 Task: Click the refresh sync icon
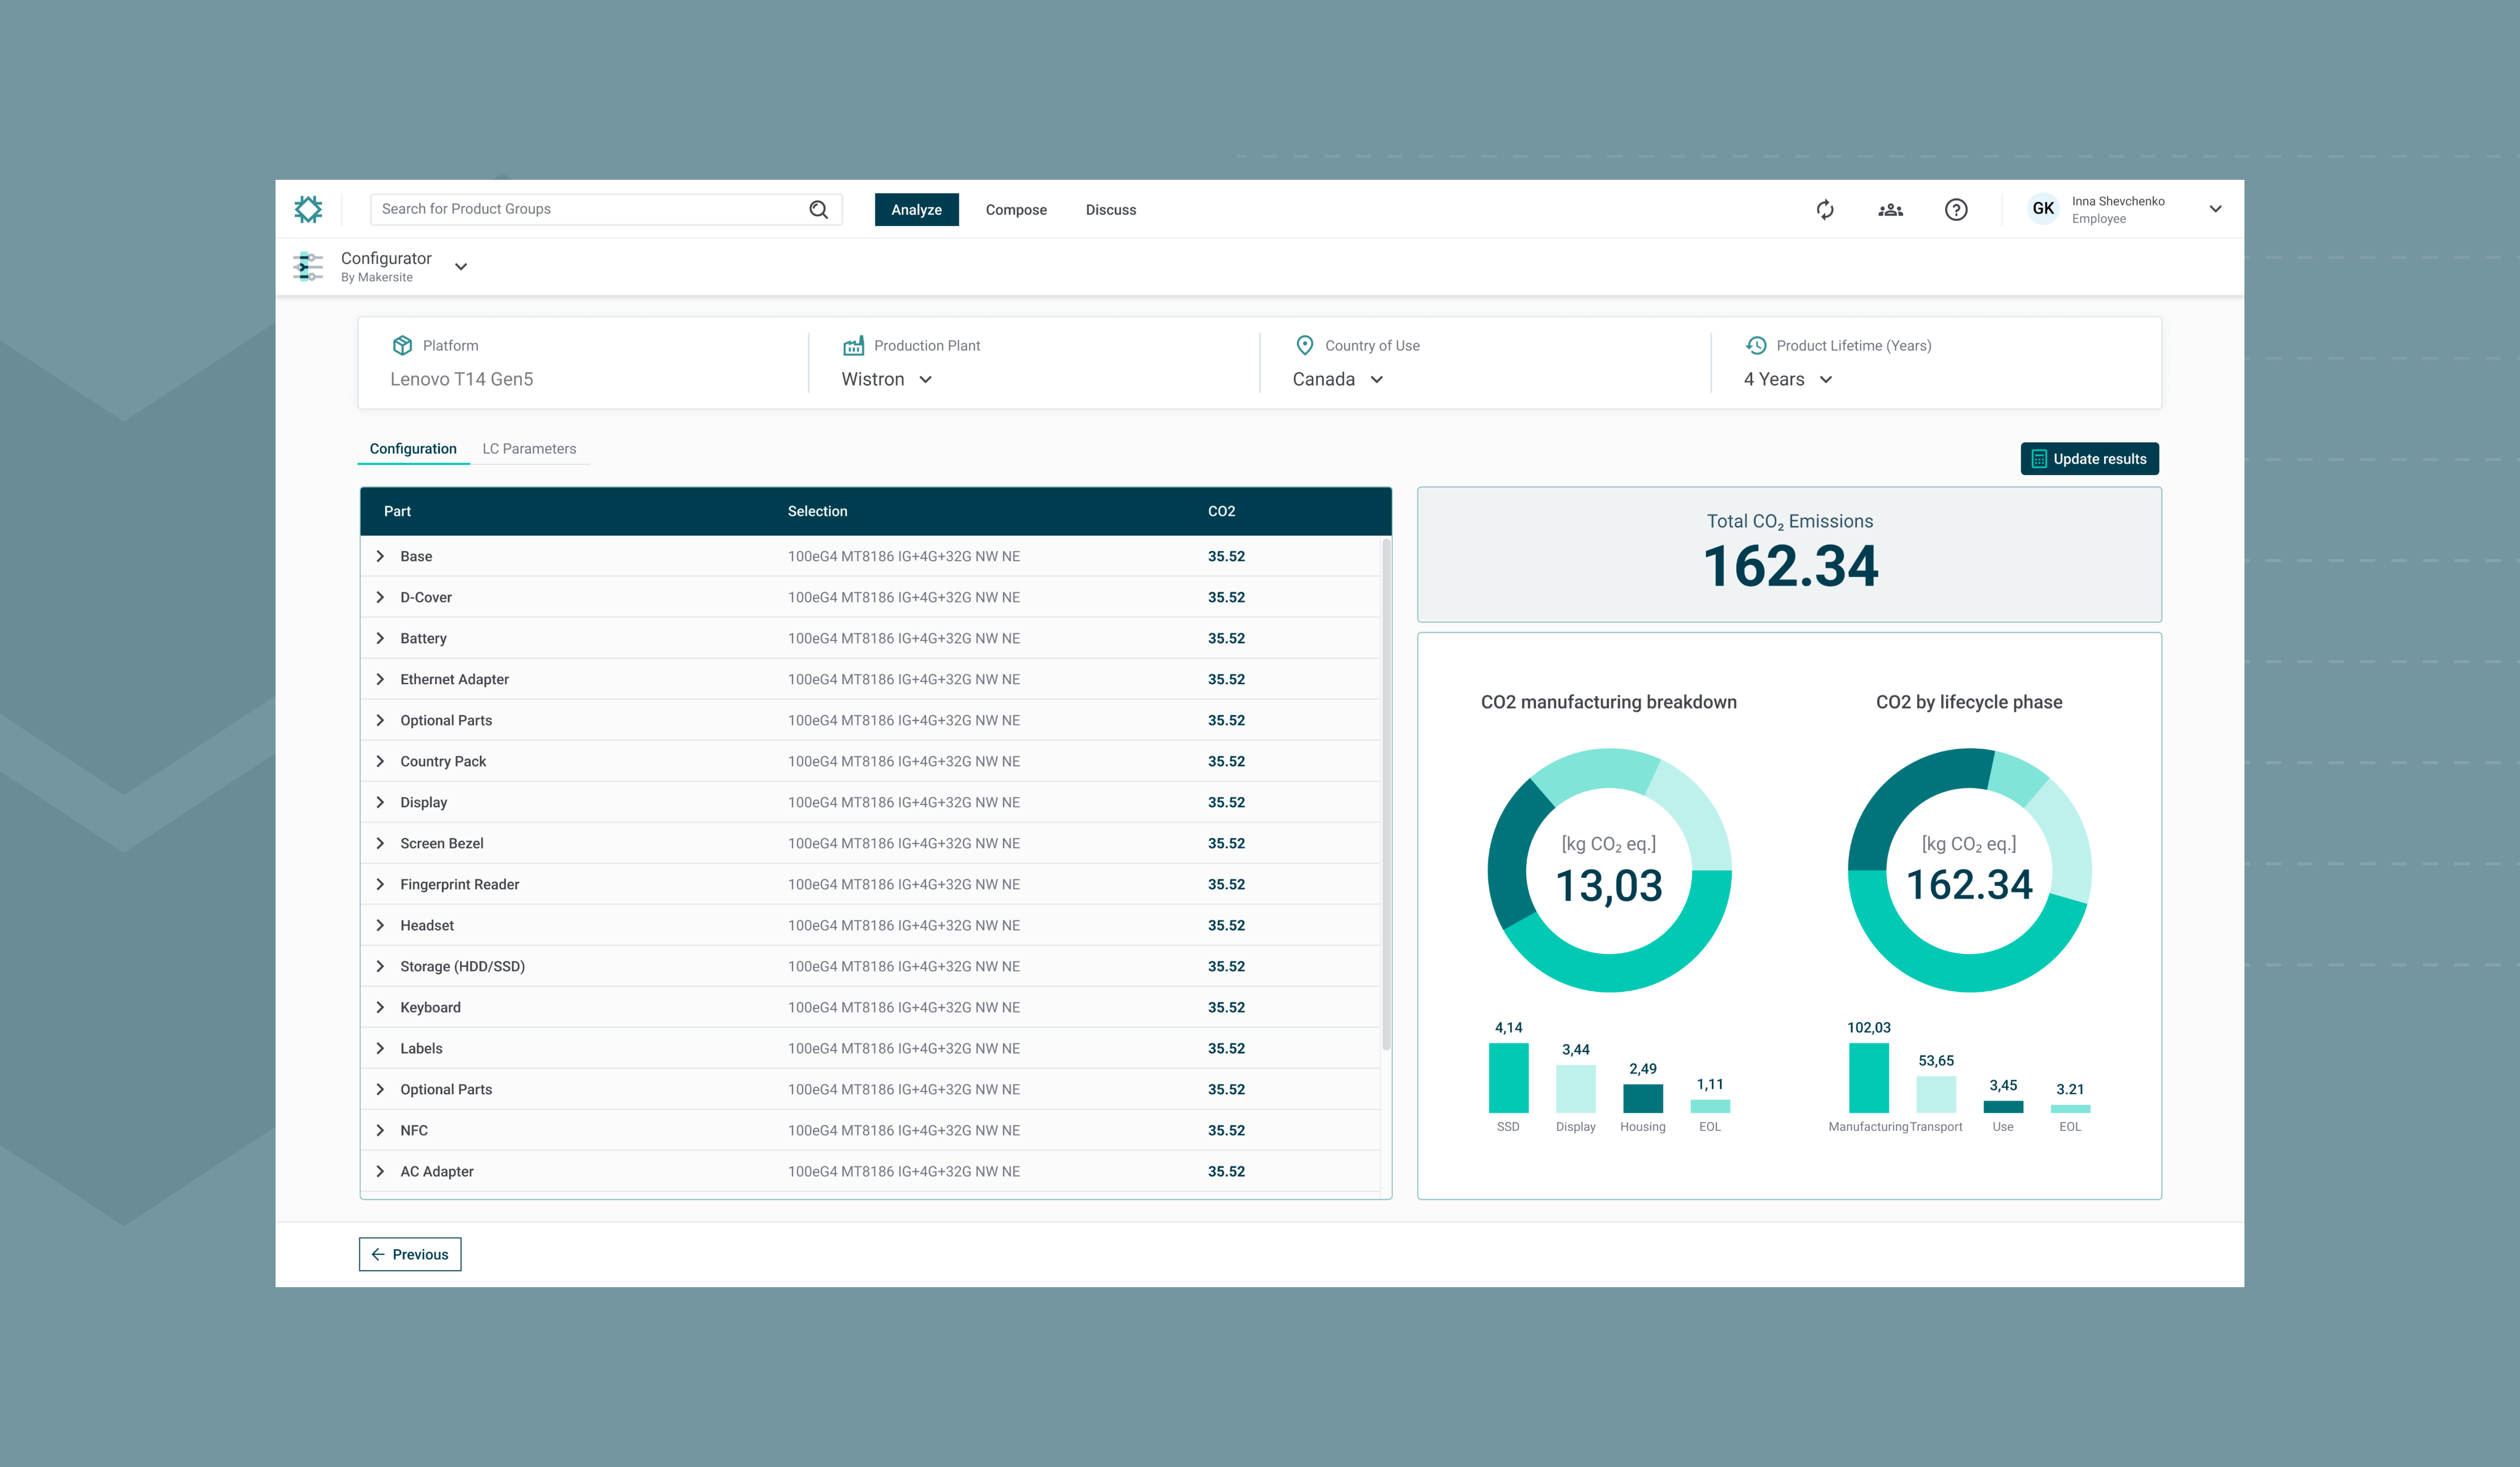coord(1825,209)
